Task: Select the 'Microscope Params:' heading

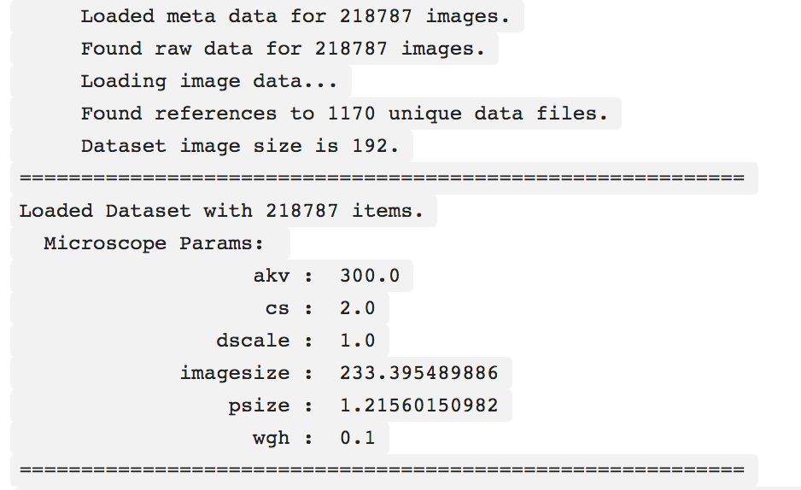Action: tap(153, 243)
